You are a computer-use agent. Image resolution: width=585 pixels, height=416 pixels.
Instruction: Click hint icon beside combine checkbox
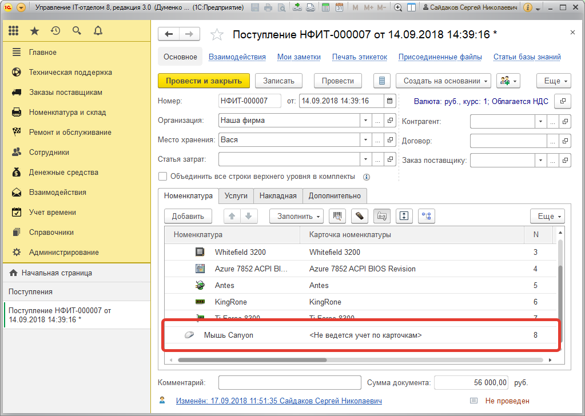tap(367, 177)
